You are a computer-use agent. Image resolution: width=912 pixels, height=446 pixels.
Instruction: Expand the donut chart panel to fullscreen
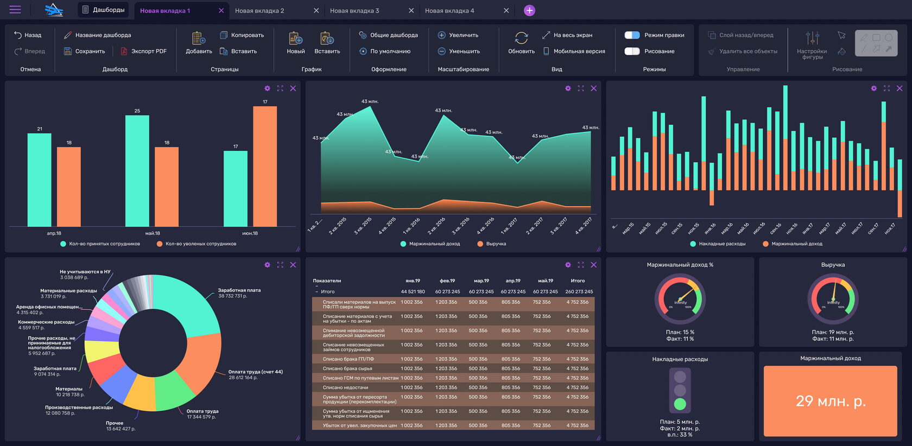[280, 265]
